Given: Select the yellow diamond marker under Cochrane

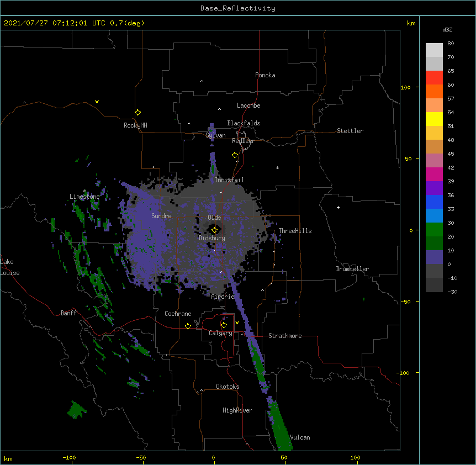Looking at the screenshot, I should point(188,326).
